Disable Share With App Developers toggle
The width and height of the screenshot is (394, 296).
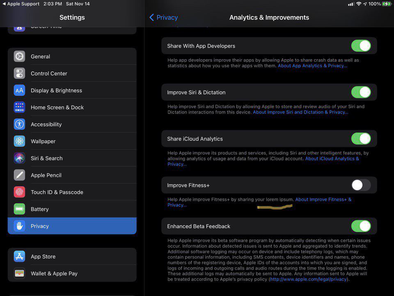click(x=361, y=46)
